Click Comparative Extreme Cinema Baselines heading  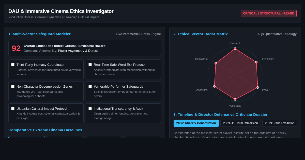pos(45,130)
